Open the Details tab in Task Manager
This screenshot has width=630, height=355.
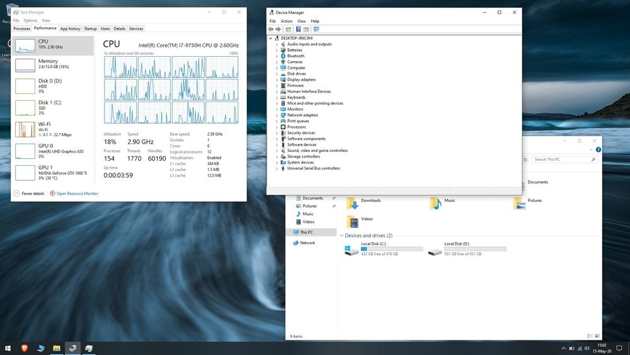tap(119, 28)
